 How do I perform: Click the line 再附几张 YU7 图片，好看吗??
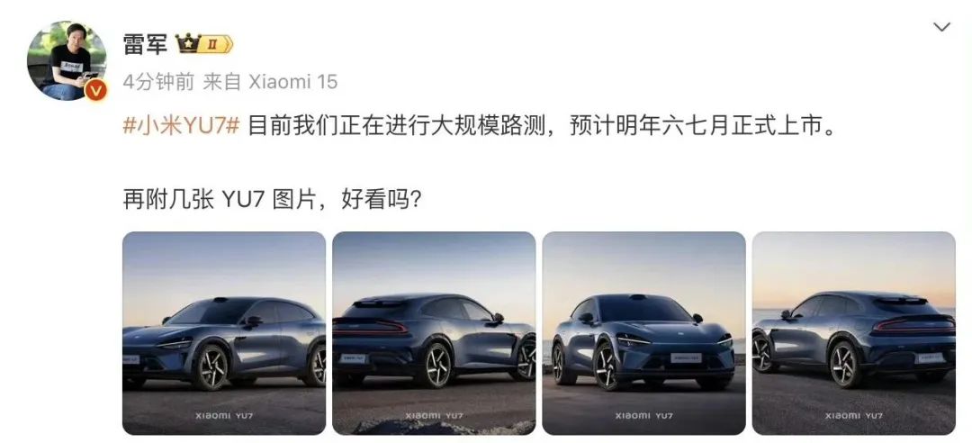click(x=273, y=201)
